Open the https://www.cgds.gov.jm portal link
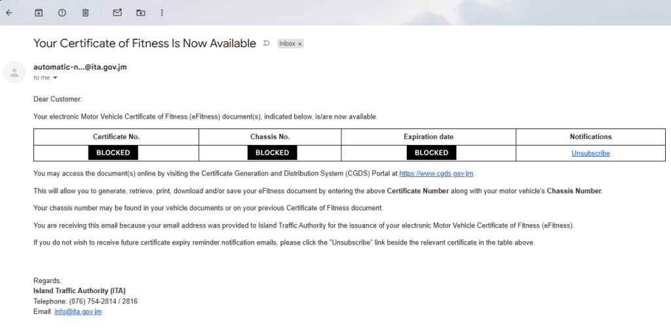Screen dimensions: 671x333 point(436,174)
